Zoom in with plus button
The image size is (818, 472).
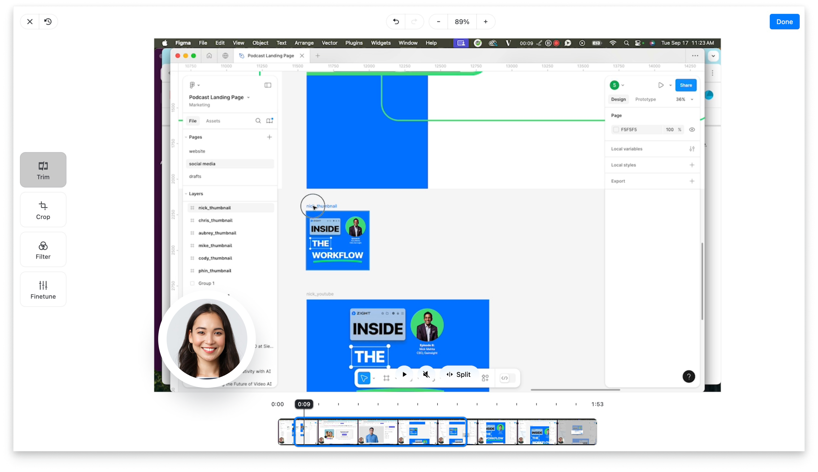(x=485, y=22)
